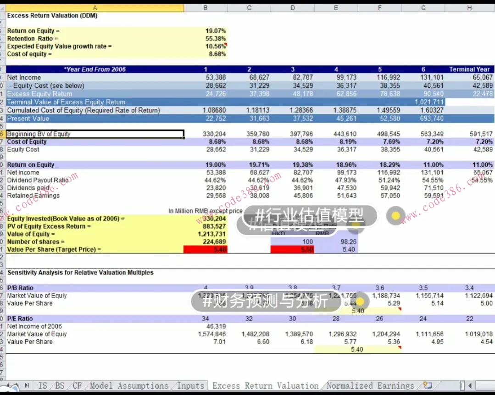Viewport: 495px width, 395px height.
Task: Click the Return on Equity 19.07% cell
Action: pyautogui.click(x=205, y=31)
